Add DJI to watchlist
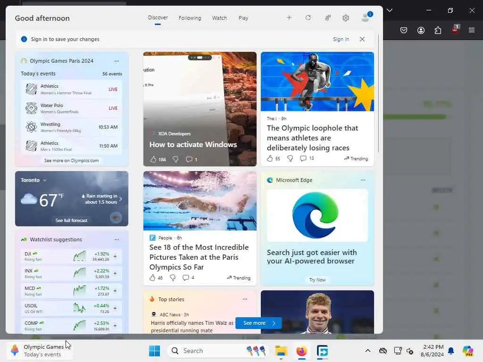The height and width of the screenshot is (362, 483). click(x=115, y=256)
